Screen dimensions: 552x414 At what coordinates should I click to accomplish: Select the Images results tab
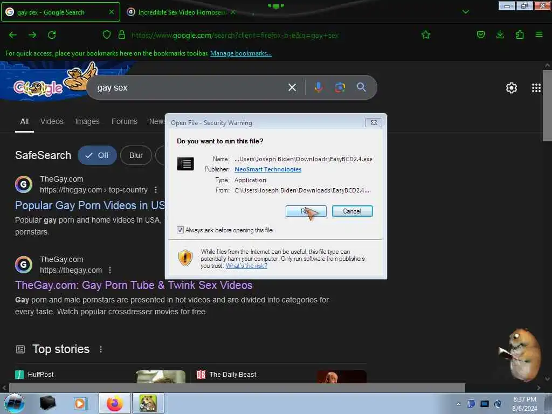coord(87,121)
